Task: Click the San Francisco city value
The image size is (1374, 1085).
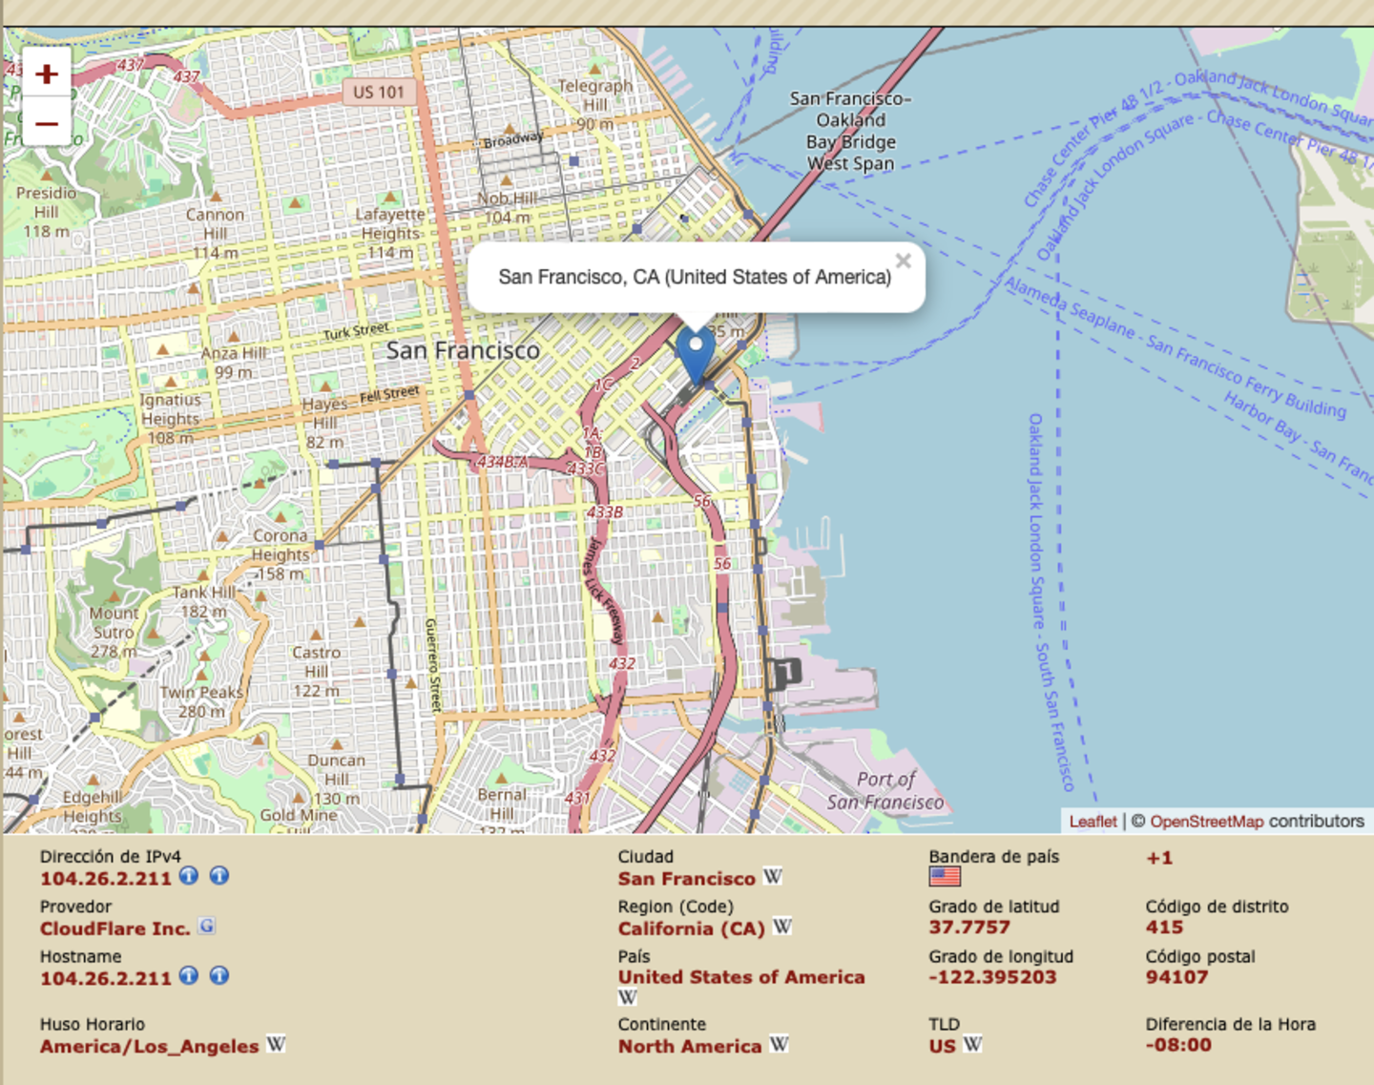Action: click(x=687, y=879)
